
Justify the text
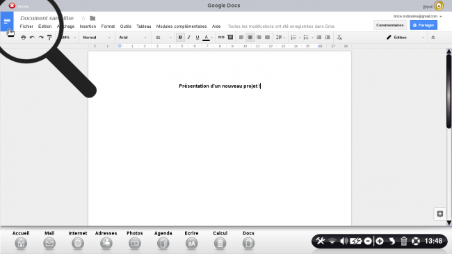[x=268, y=38]
